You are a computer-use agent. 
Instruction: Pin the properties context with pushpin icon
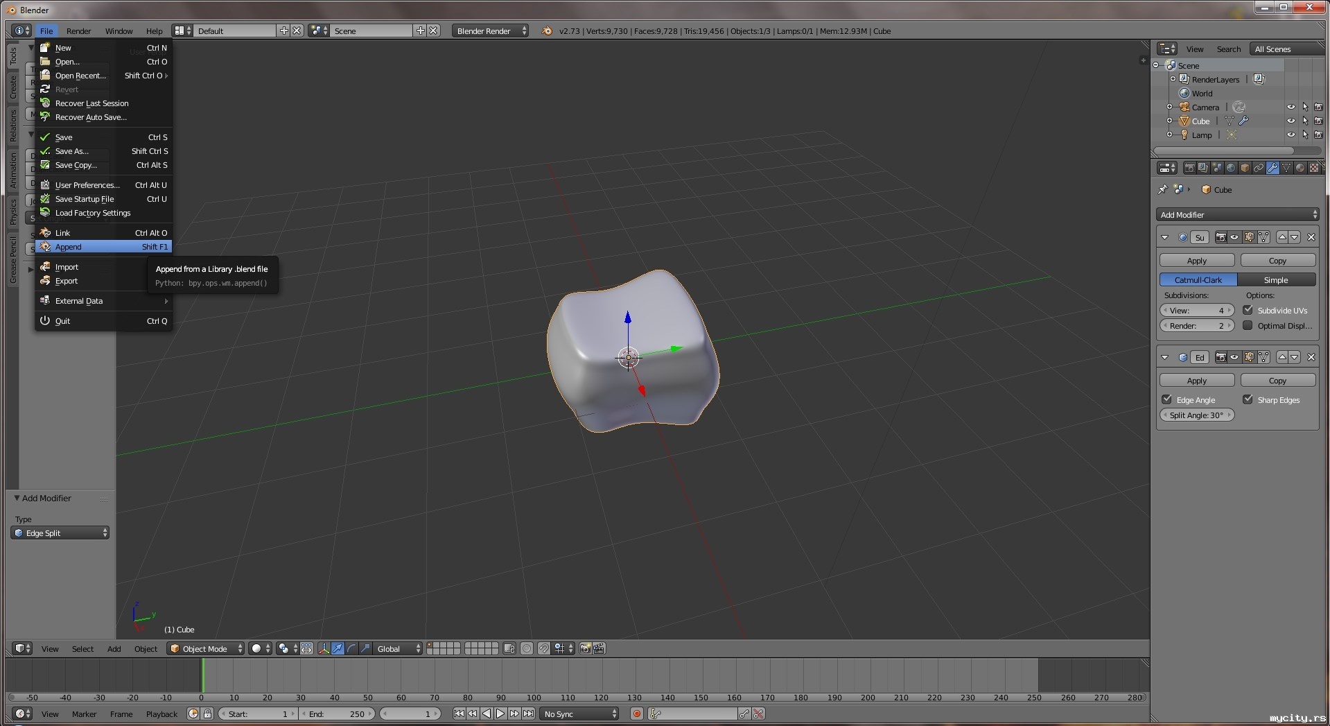tap(1163, 189)
